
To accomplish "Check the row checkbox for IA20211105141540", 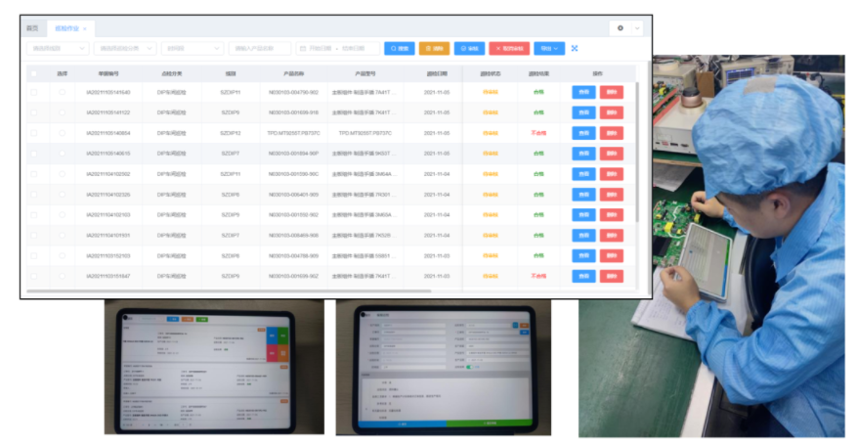I will tap(34, 92).
